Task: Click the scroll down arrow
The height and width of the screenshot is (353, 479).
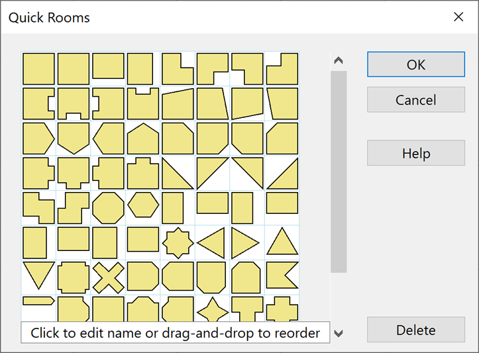Action: (339, 333)
